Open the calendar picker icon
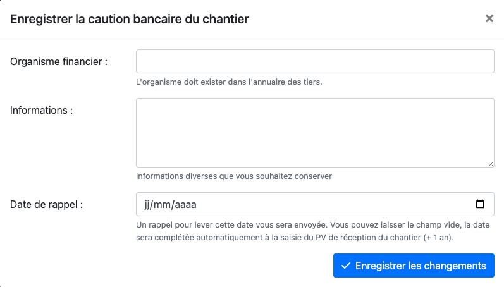 (480, 204)
